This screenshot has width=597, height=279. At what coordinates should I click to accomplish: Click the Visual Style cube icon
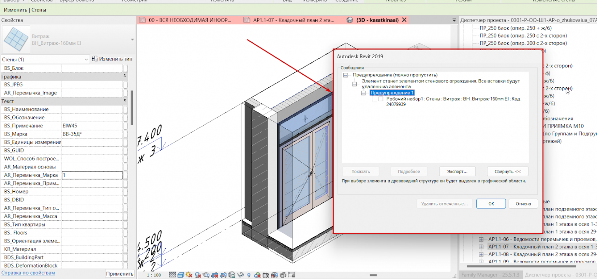click(x=181, y=275)
